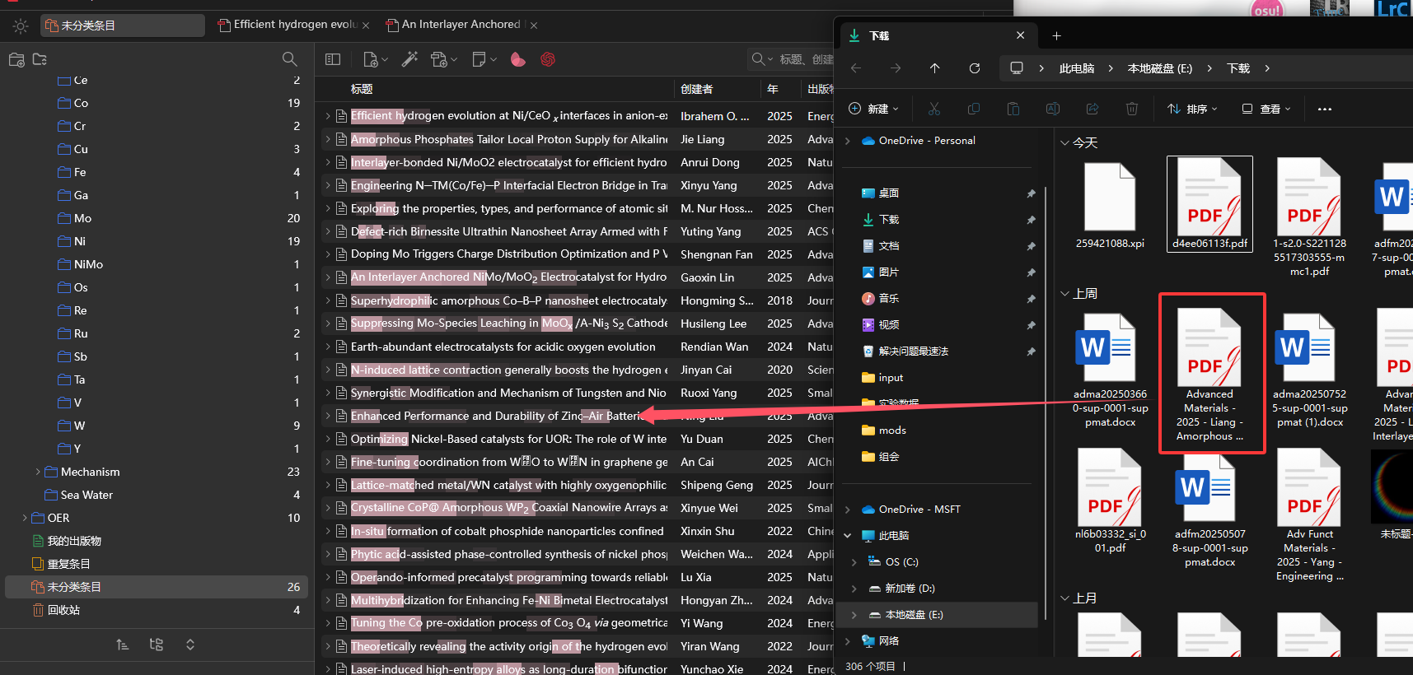Toggle the Zotero item pane layout icon
This screenshot has height=675, width=1413.
pos(333,59)
